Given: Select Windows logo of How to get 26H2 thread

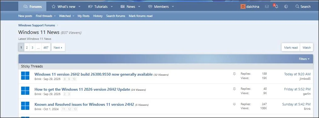Looking at the screenshot, I should click(25, 91).
